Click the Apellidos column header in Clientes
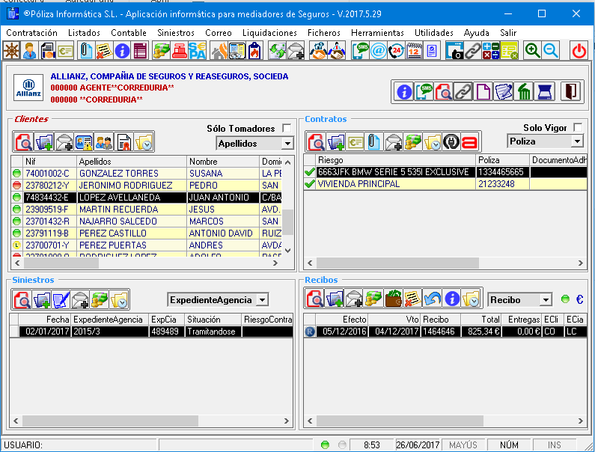595x452 pixels. [132, 162]
